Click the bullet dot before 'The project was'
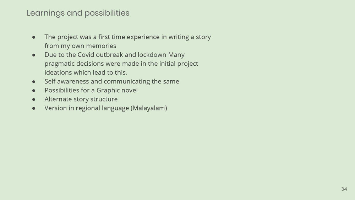The image size is (355, 200). click(34, 37)
